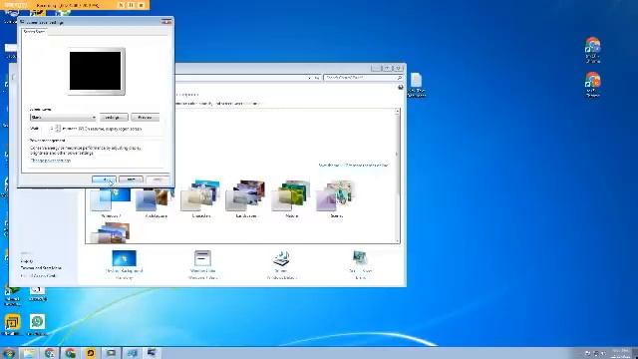Click the Windows Start button
The image size is (638, 359).
9,353
